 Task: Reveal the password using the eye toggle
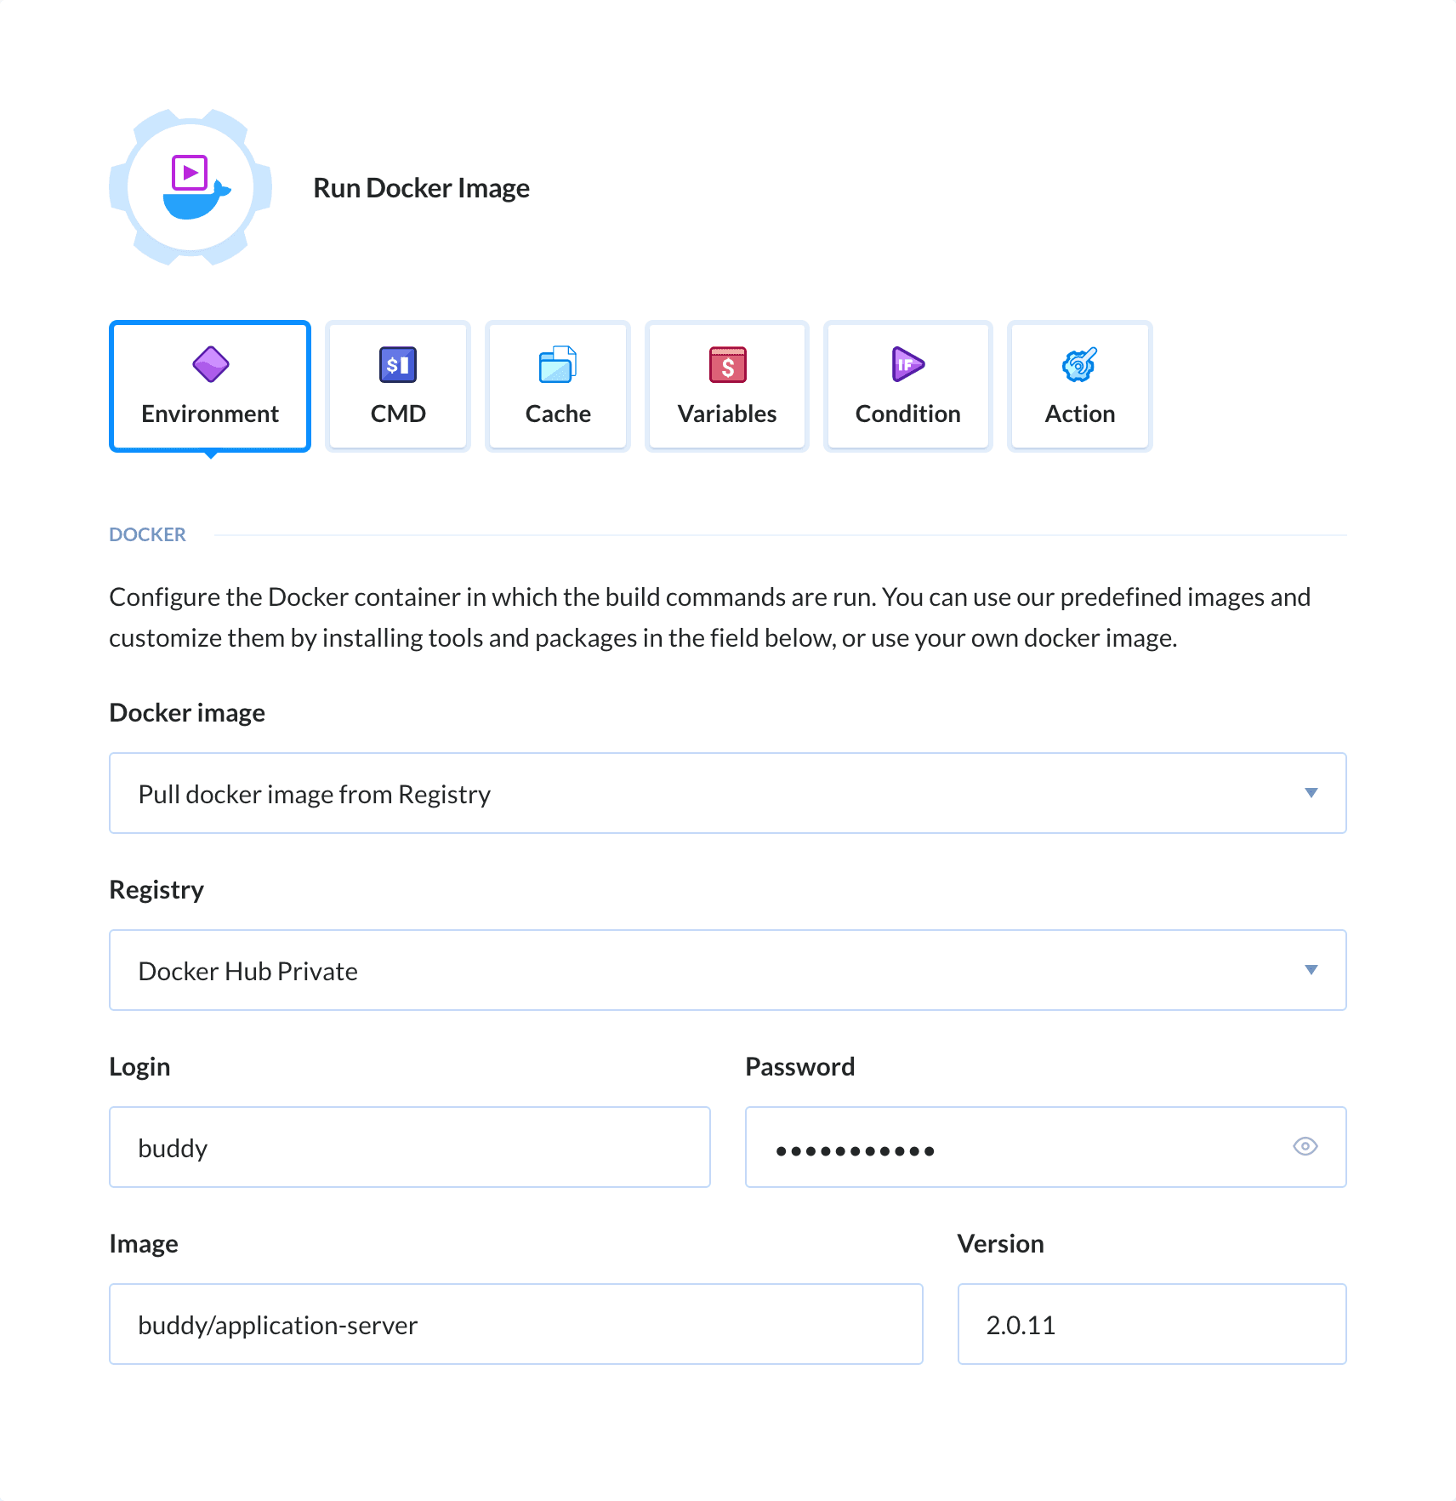[x=1305, y=1146]
